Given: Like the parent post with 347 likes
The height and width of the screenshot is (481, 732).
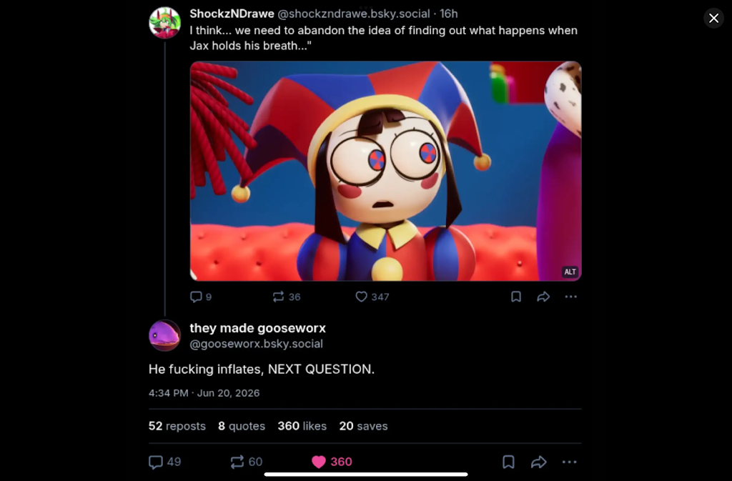Looking at the screenshot, I should [x=372, y=297].
